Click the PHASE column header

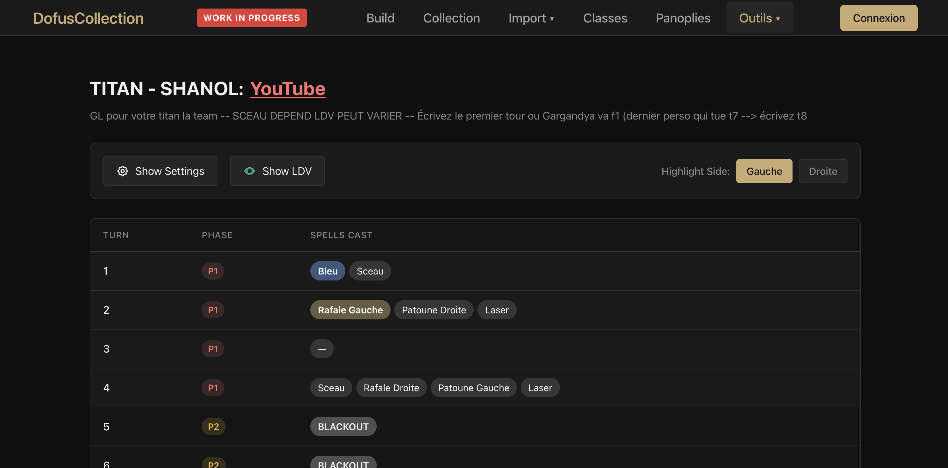tap(217, 235)
